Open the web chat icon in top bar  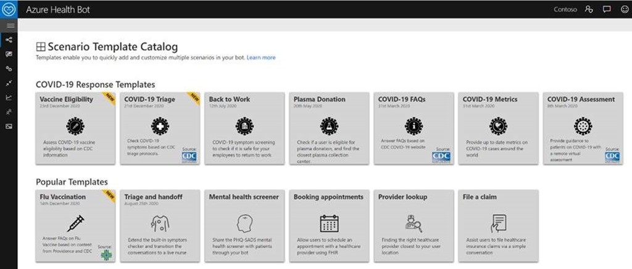pyautogui.click(x=606, y=9)
